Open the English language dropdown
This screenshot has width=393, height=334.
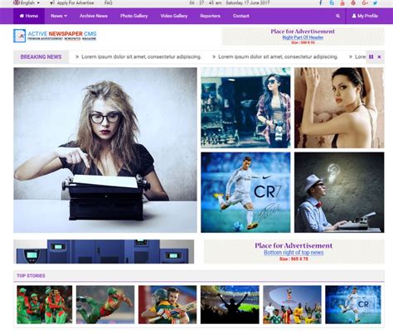(27, 3)
